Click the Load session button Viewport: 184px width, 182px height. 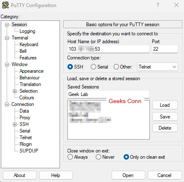point(165,105)
